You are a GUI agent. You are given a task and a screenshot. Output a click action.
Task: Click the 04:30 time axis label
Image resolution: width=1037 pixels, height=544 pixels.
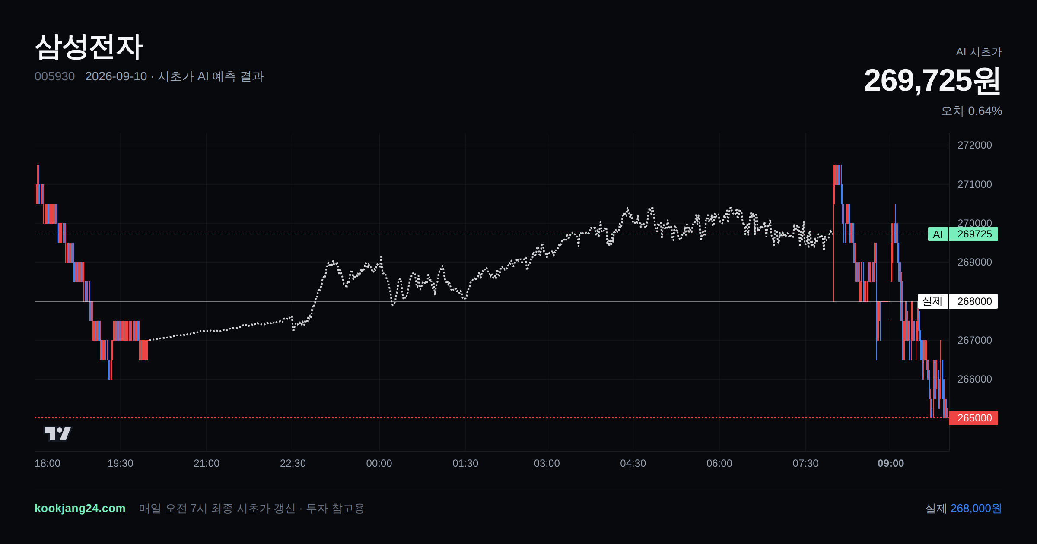click(633, 463)
